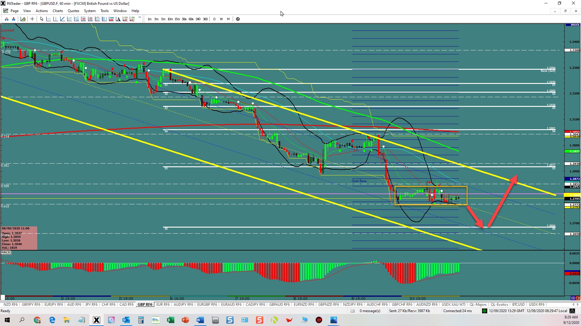Switch chart to weekly W timeframe
The width and height of the screenshot is (581, 326).
tap(221, 19)
